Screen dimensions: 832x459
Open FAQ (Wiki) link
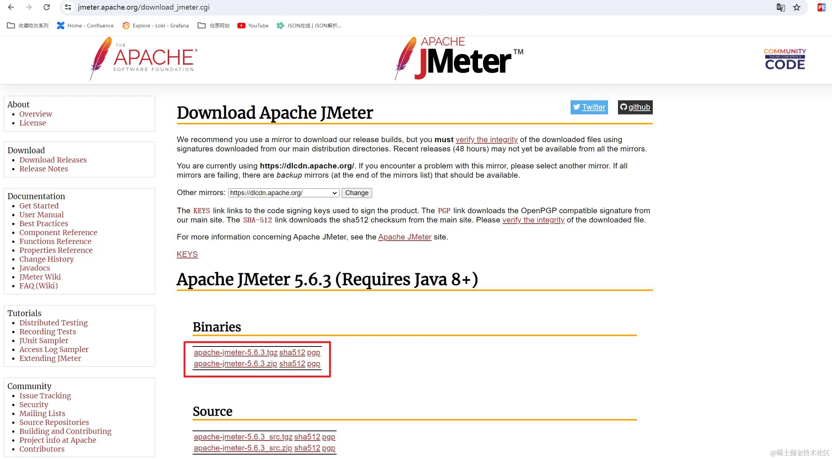(x=39, y=286)
